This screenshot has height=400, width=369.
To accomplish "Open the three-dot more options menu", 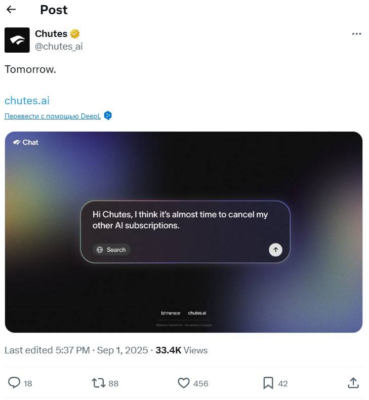I will click(x=356, y=34).
